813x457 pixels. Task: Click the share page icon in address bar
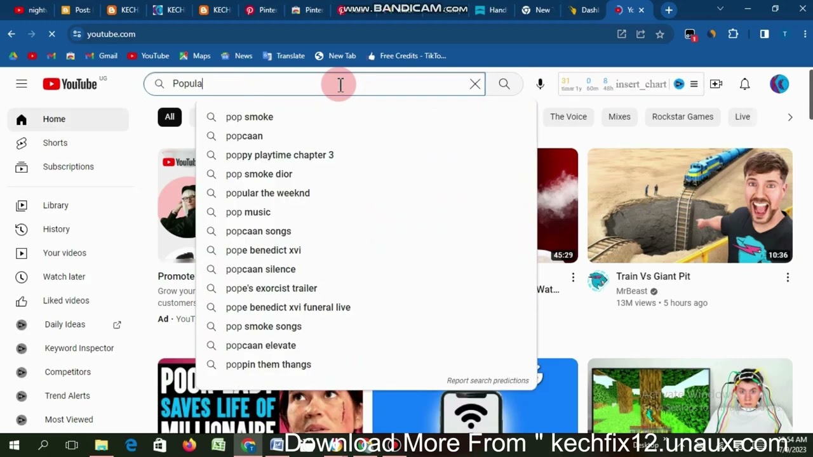tap(640, 34)
